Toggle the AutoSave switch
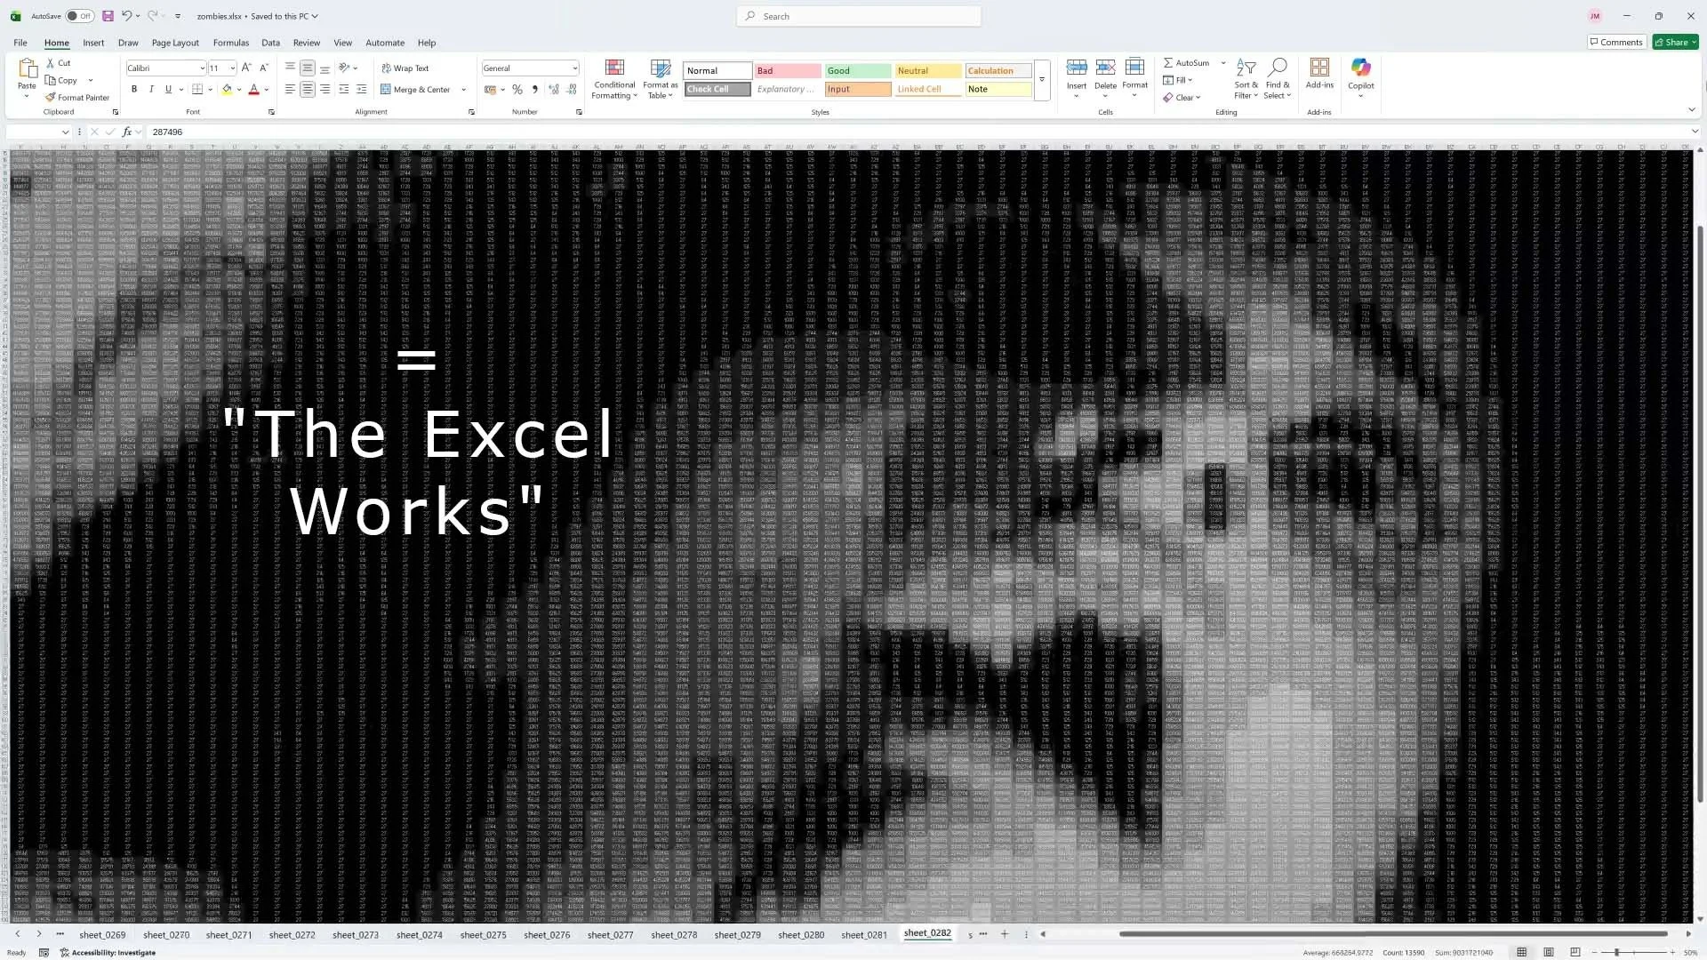 point(78,16)
